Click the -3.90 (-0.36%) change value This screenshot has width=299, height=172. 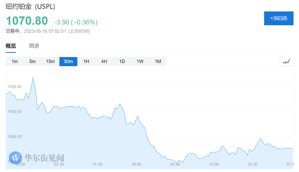click(76, 22)
